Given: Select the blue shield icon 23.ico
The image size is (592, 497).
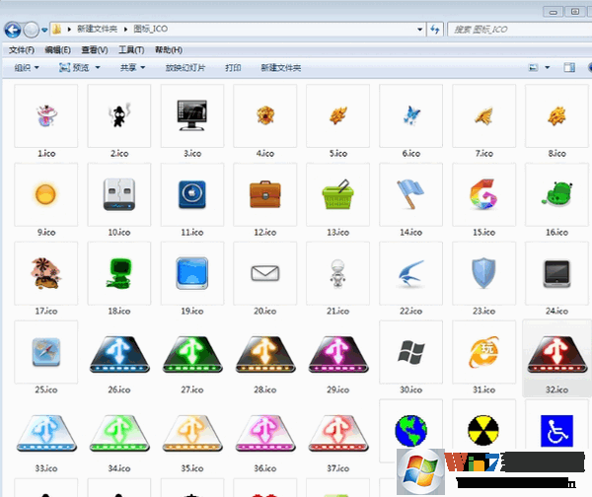Looking at the screenshot, I should coord(481,273).
